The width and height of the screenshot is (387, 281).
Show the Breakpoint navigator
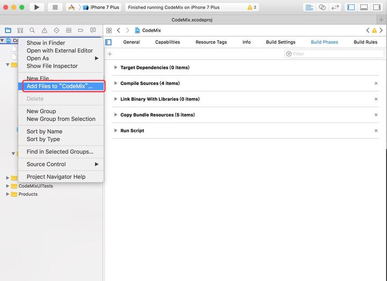pyautogui.click(x=81, y=30)
